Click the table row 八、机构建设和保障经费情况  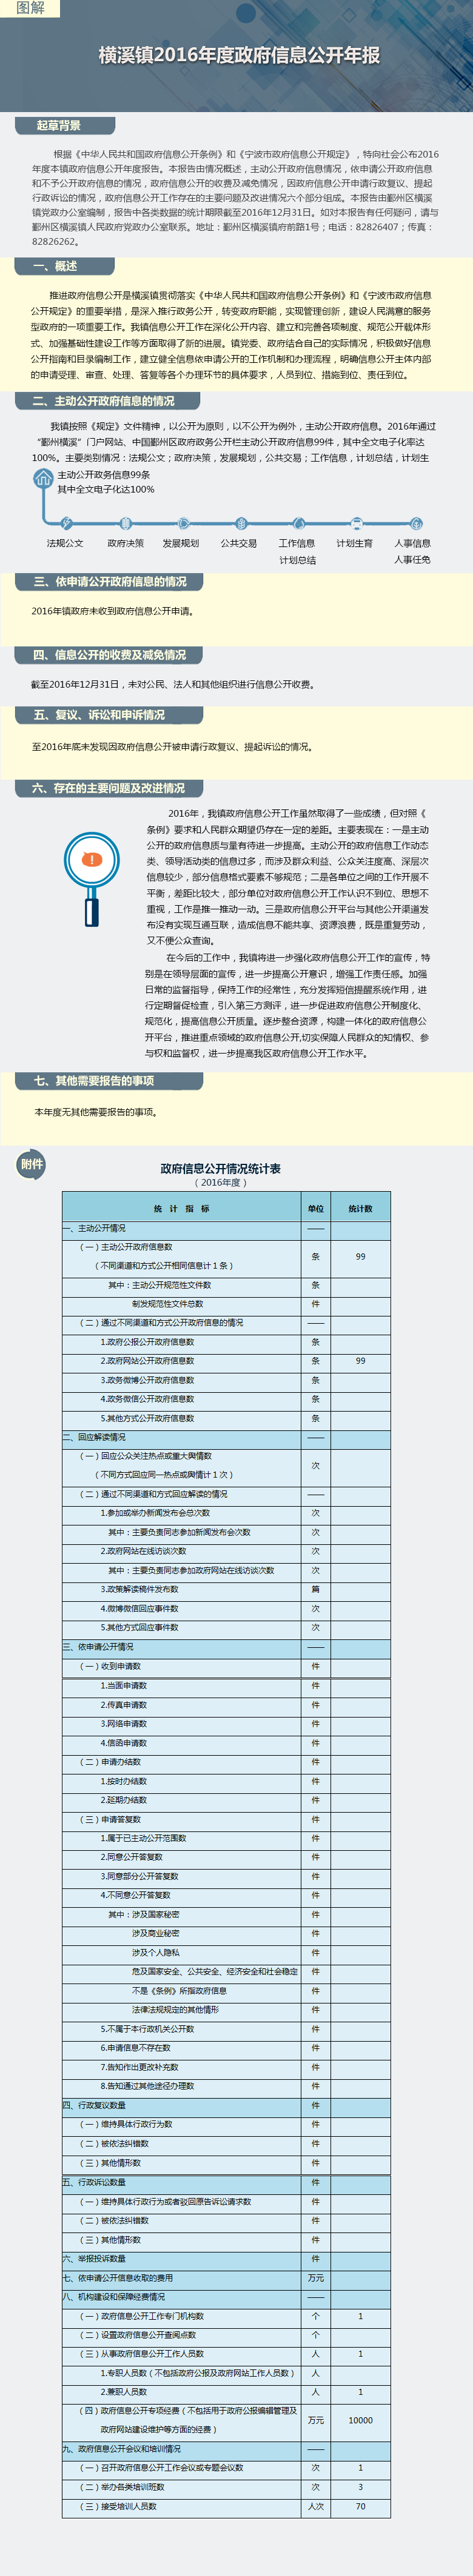pyautogui.click(x=226, y=2297)
